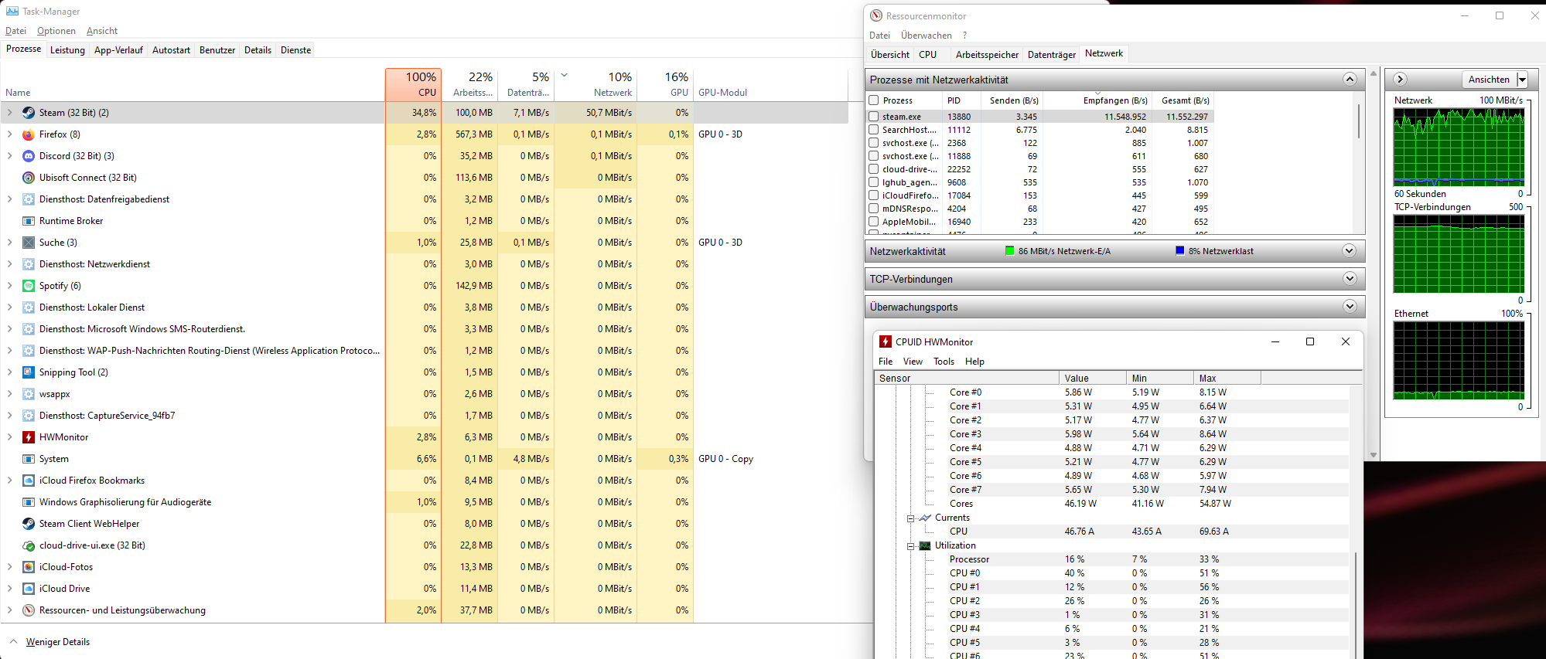This screenshot has height=659, width=1546.
Task: Check the iCloudFirefox process checkbox
Action: point(874,195)
